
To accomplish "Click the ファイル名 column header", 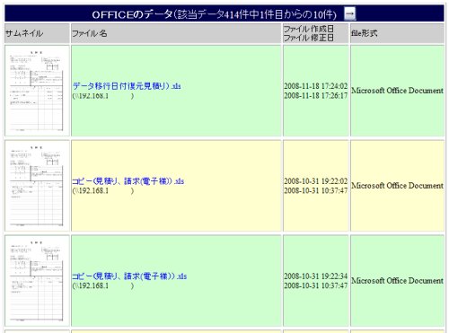I will click(90, 33).
